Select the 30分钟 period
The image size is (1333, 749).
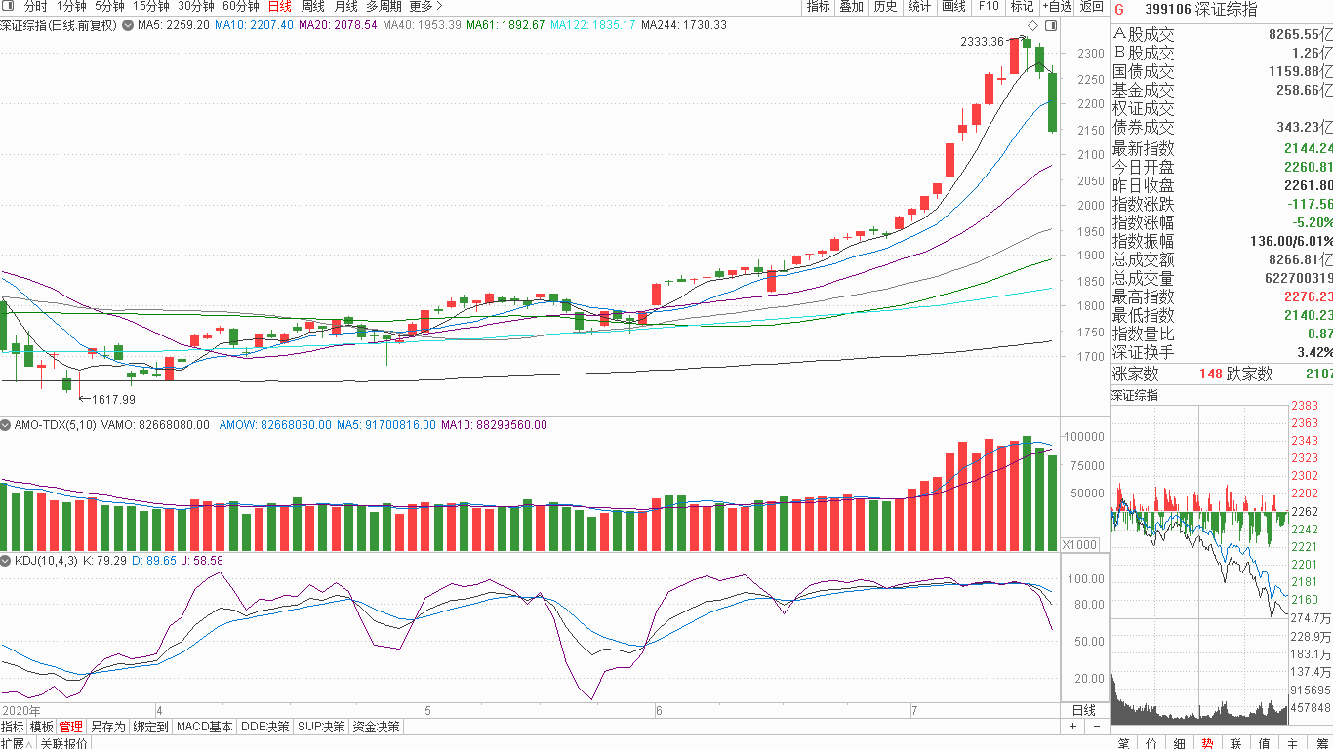[x=195, y=6]
